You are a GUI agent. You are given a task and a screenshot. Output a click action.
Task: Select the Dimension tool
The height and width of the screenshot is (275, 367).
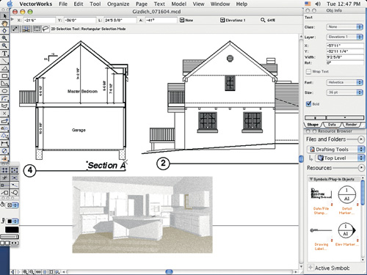(4, 144)
